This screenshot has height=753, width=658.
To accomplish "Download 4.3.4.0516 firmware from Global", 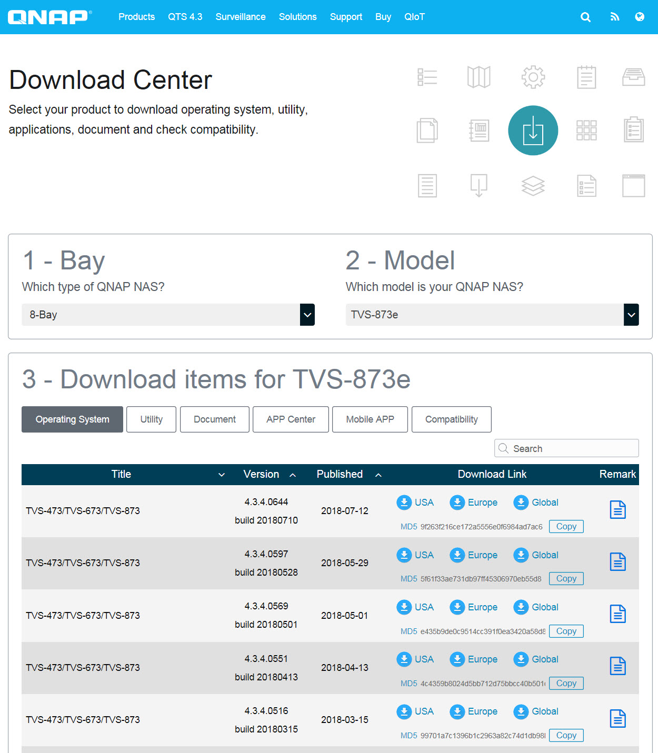I will click(536, 711).
